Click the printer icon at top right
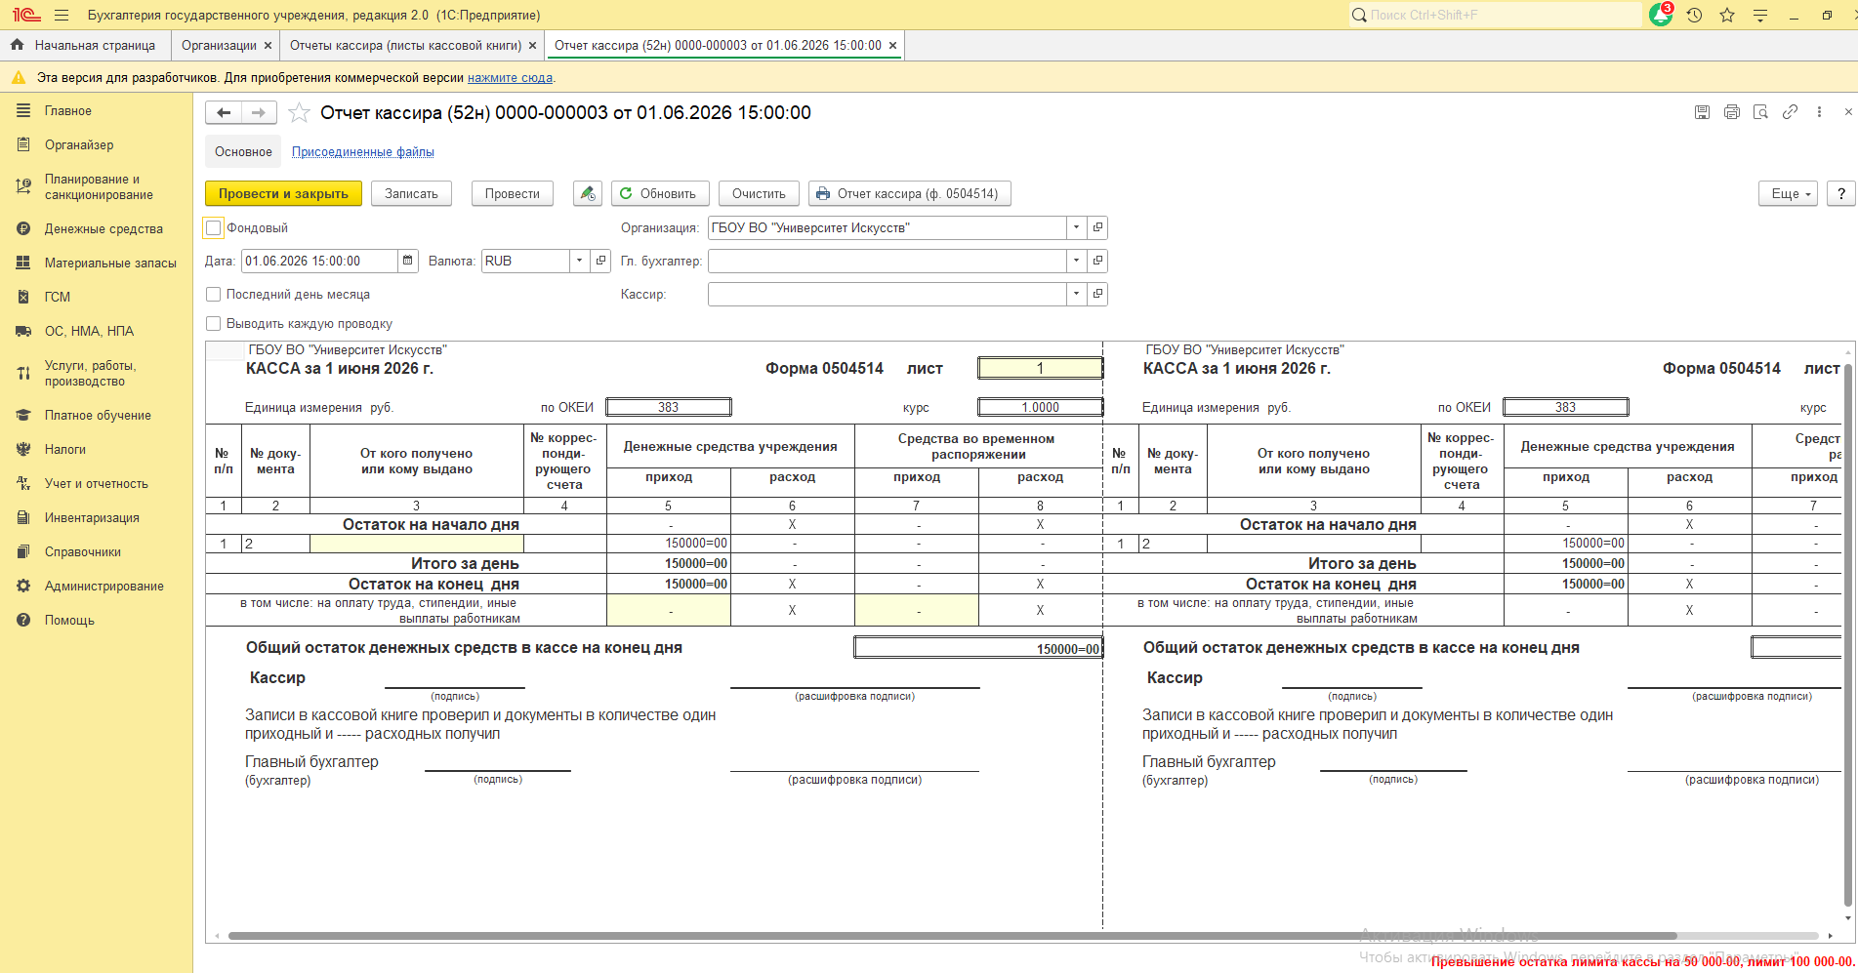1858x973 pixels. tap(1731, 112)
